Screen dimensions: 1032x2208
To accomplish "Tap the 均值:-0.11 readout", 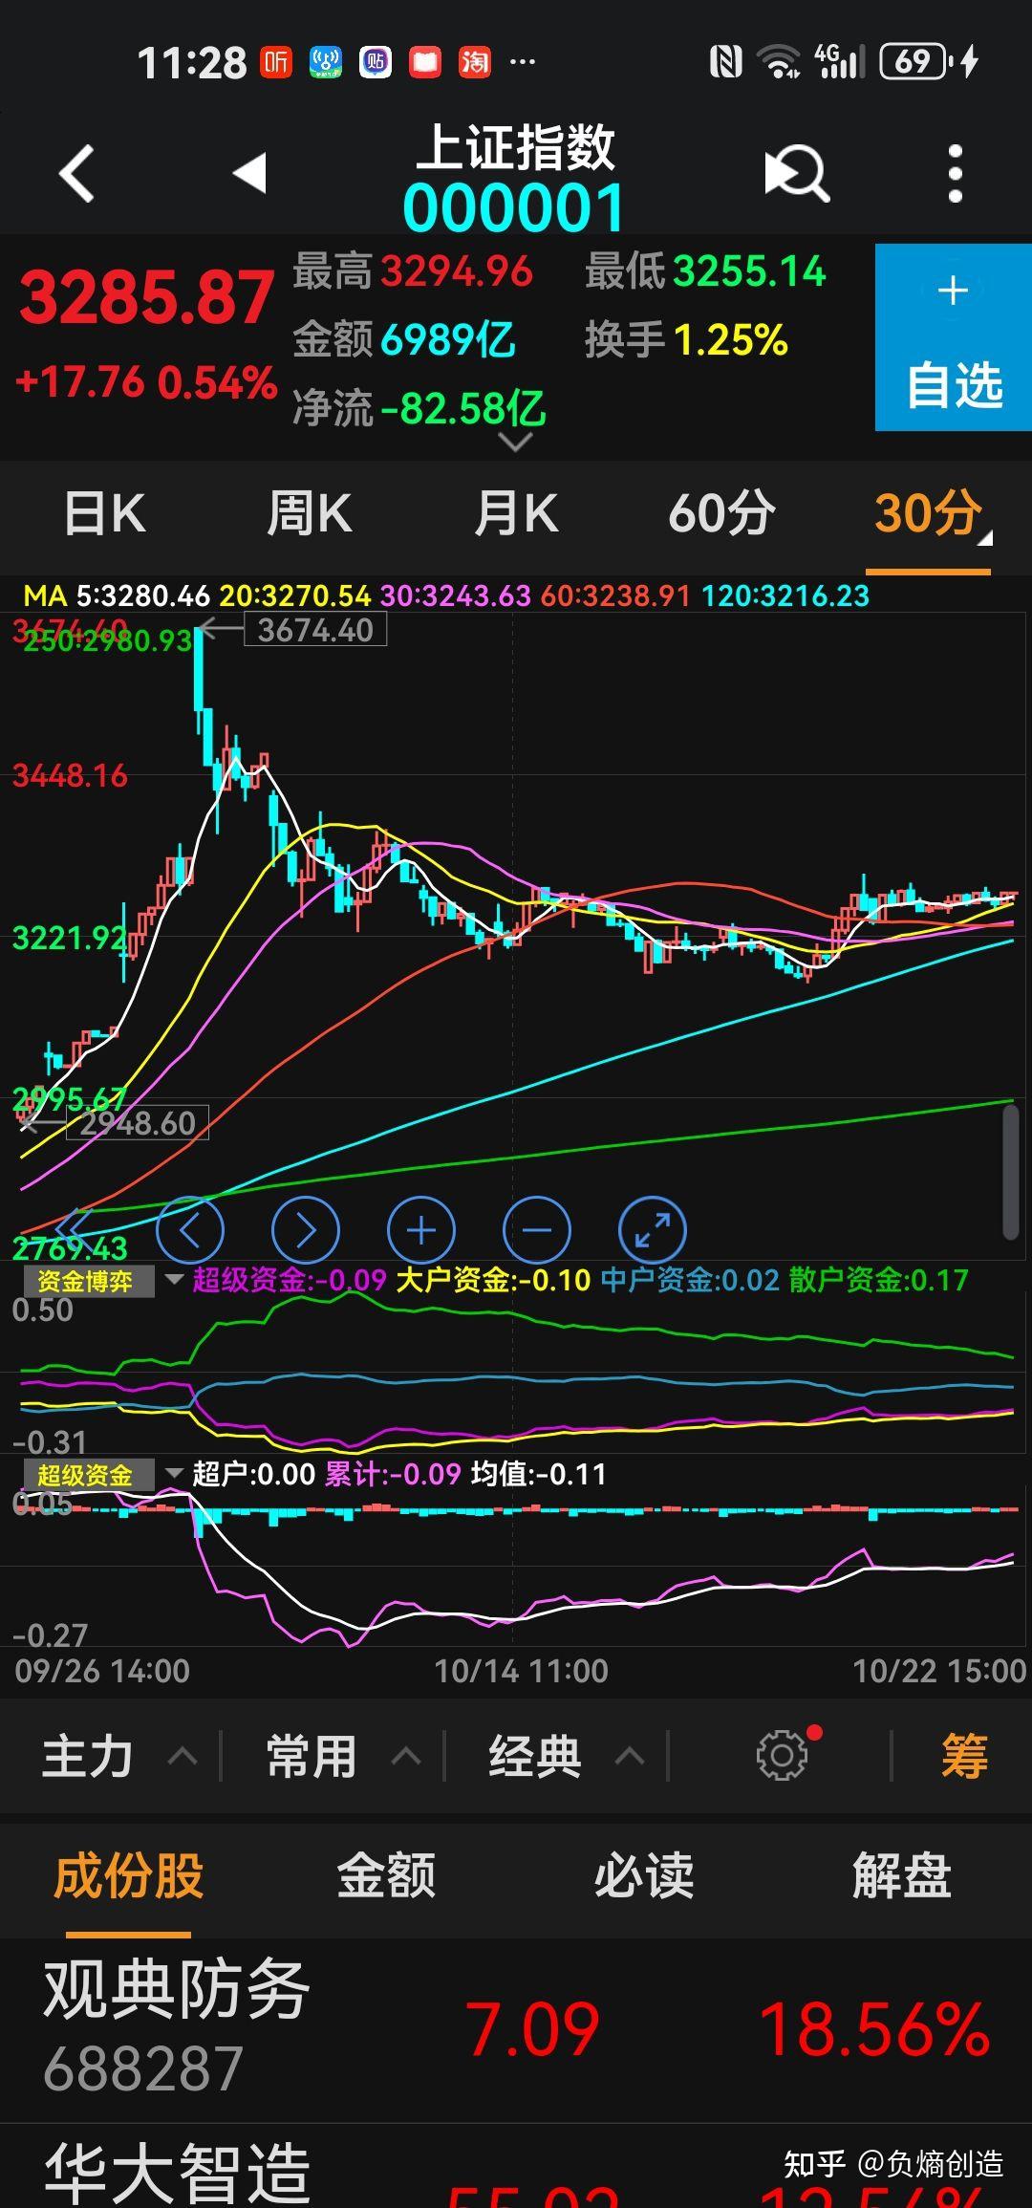I will [x=539, y=1474].
